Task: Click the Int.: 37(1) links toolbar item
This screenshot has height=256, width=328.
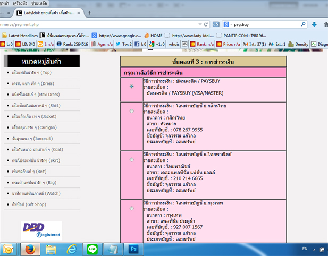Action: 254,44
